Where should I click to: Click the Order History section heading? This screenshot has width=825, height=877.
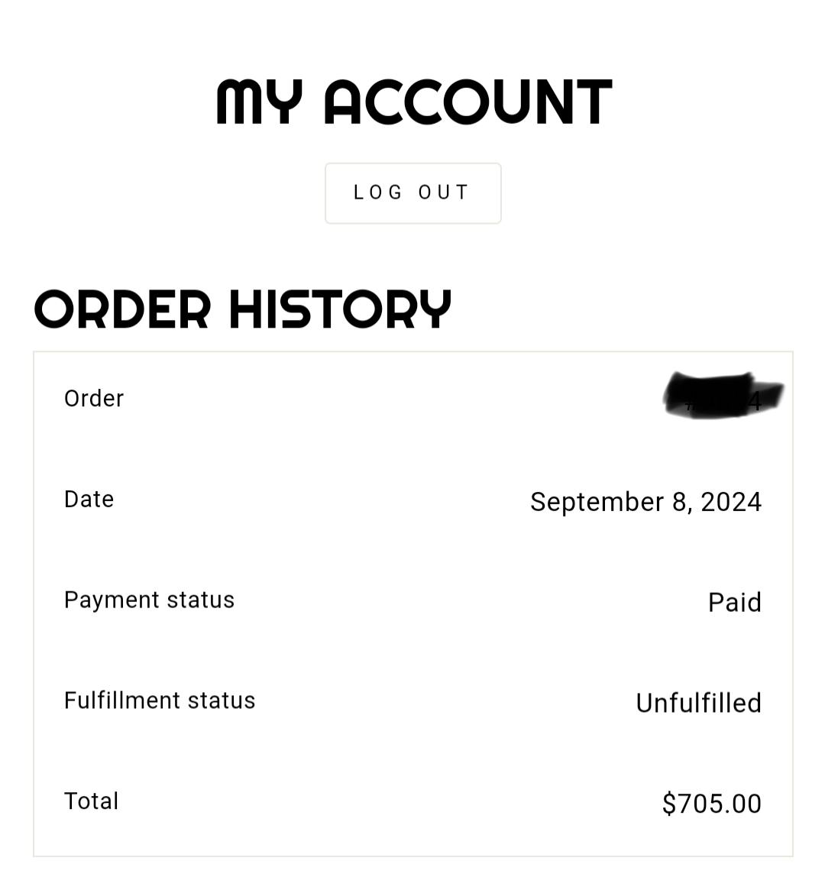coord(243,309)
